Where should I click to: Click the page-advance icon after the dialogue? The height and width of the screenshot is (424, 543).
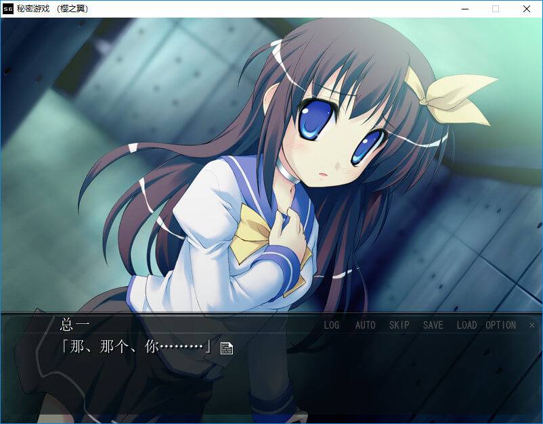click(227, 348)
